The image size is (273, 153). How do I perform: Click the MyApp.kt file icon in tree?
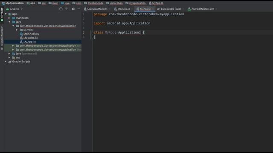click(x=21, y=42)
